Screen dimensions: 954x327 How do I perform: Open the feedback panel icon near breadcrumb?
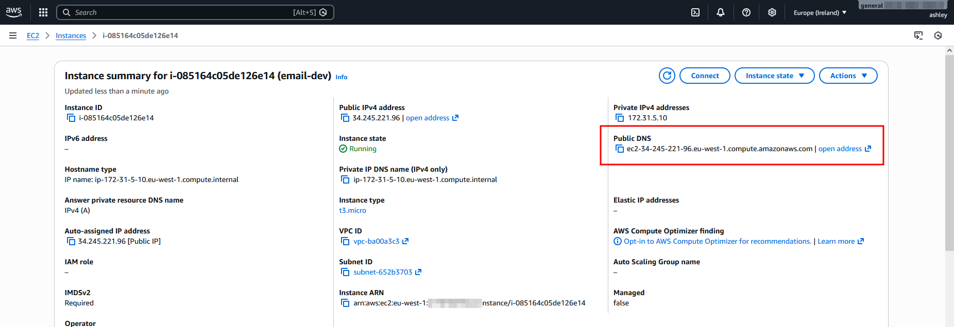coord(918,35)
